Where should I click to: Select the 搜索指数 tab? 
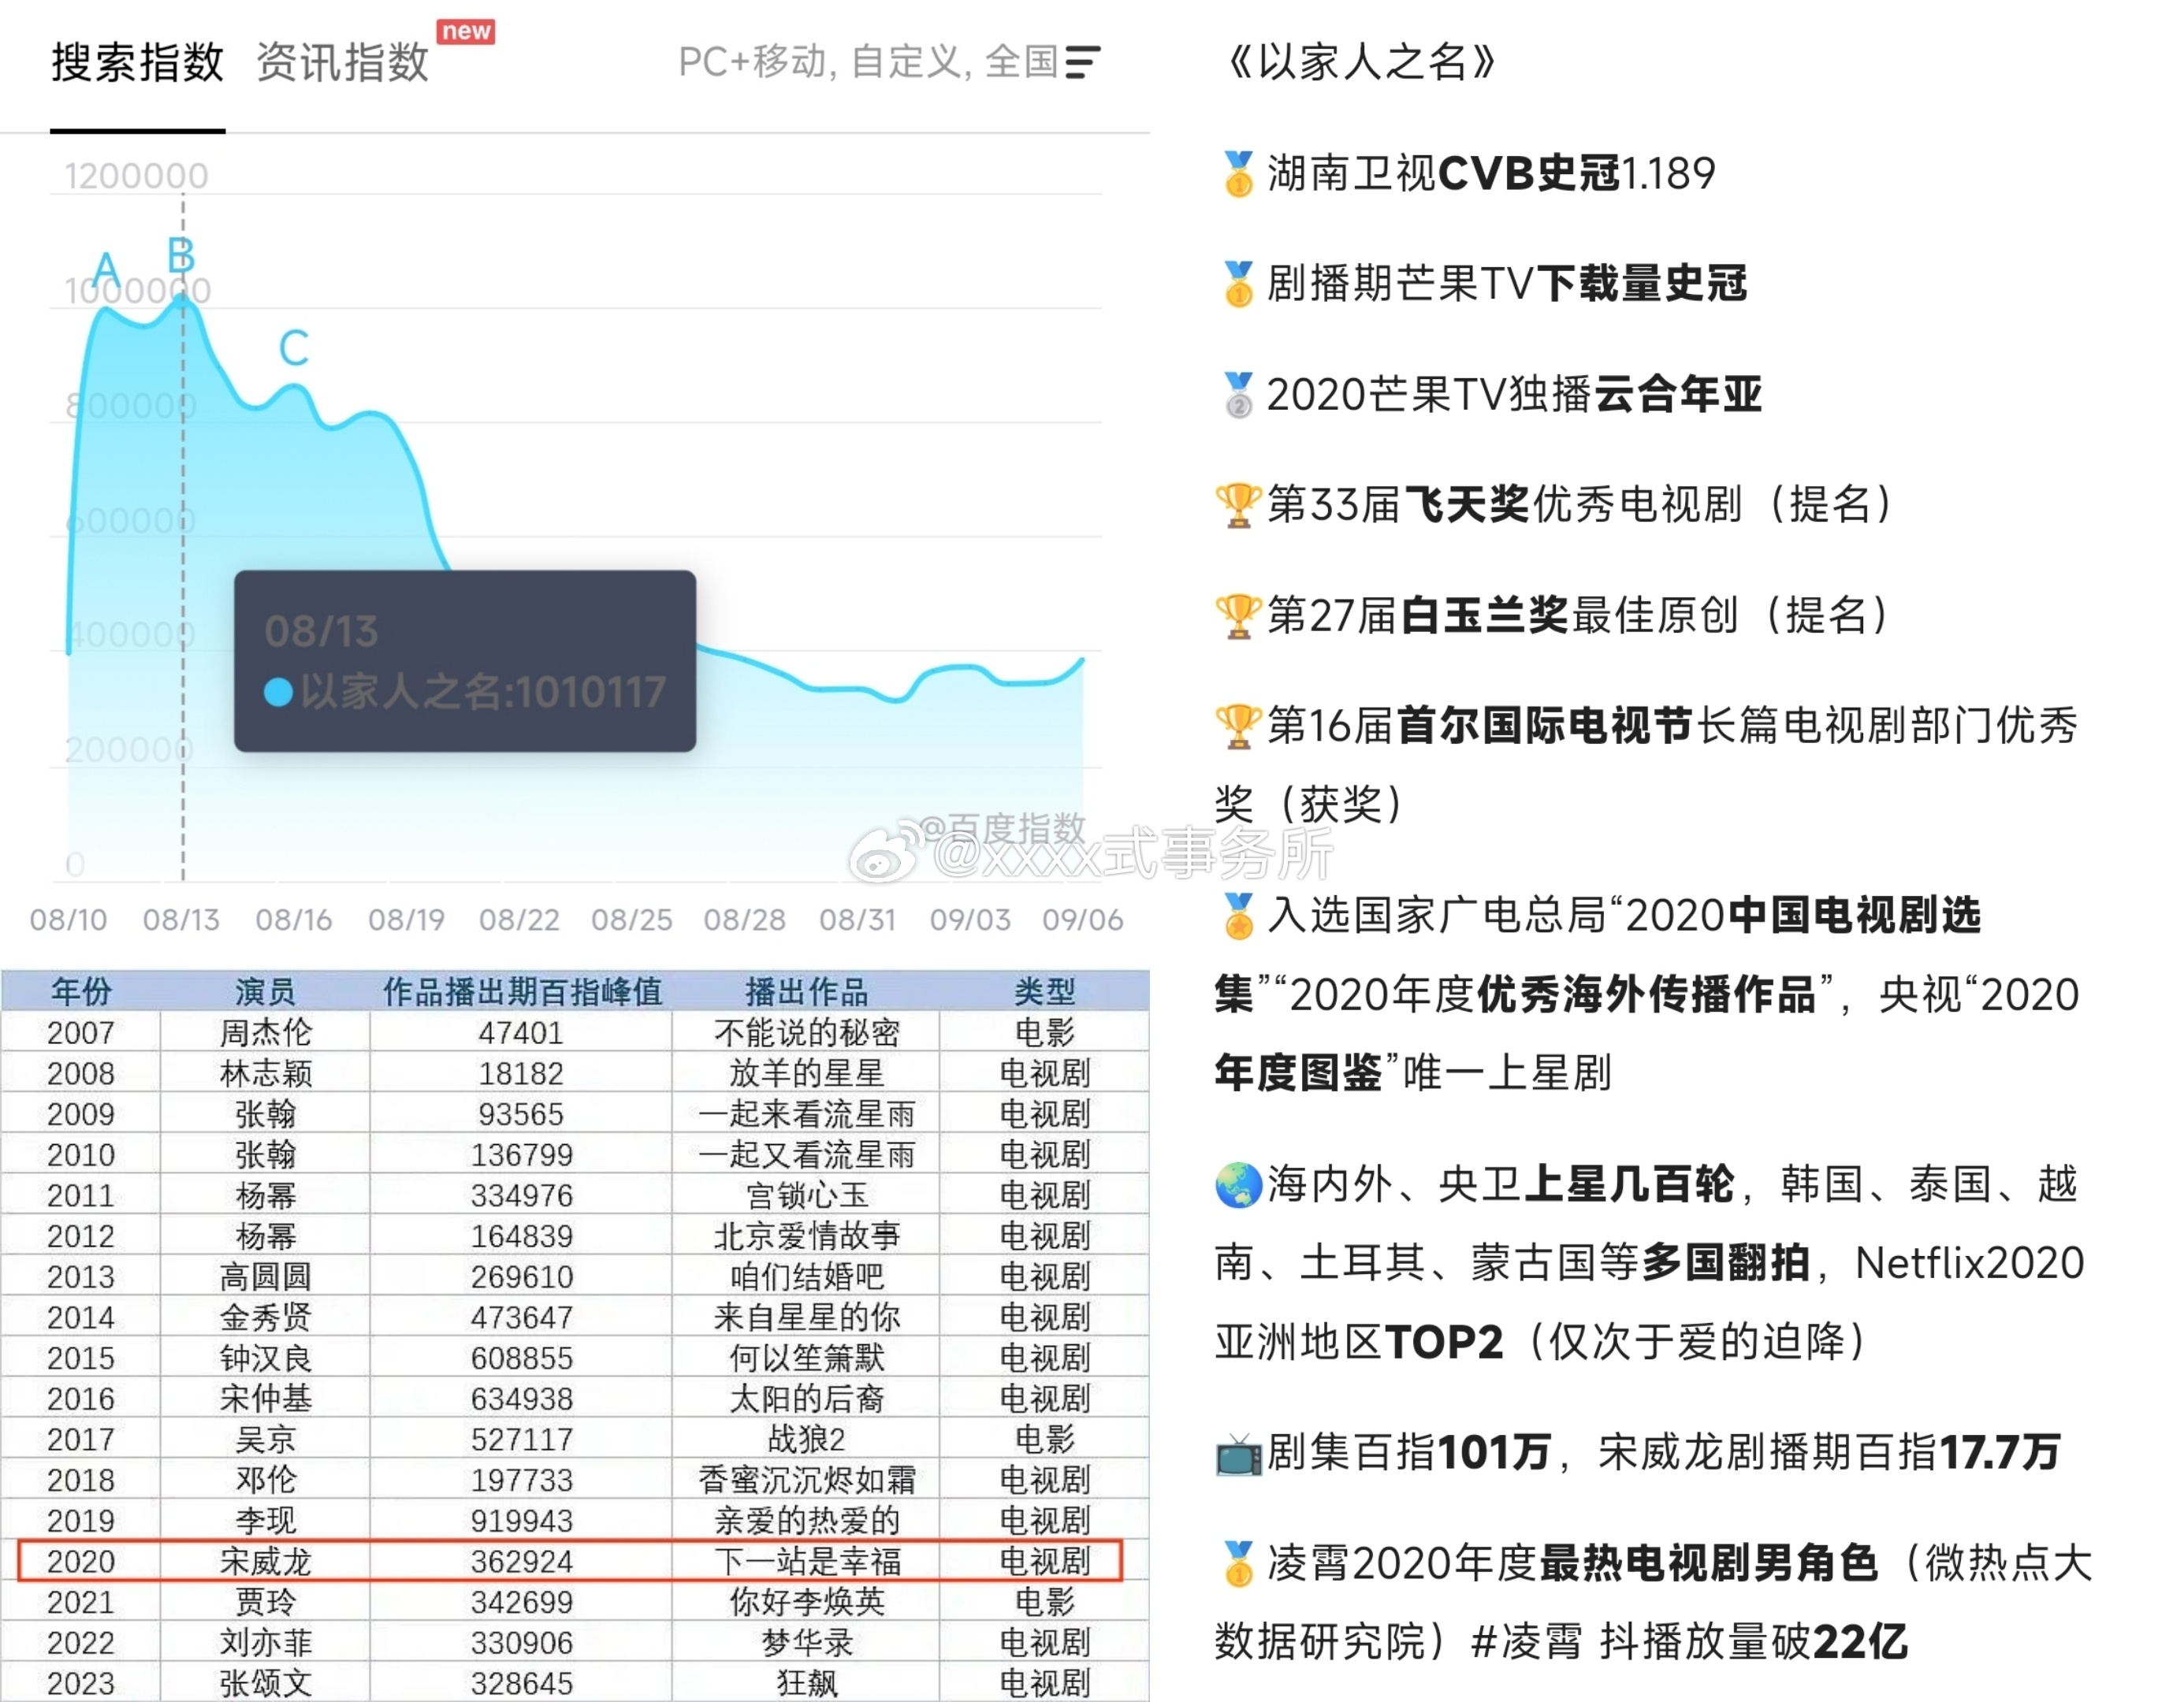[x=137, y=62]
